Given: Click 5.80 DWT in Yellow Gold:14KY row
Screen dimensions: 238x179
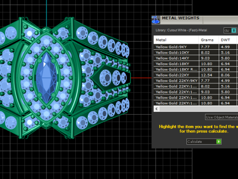Looking at the screenshot, I should pos(225,58).
